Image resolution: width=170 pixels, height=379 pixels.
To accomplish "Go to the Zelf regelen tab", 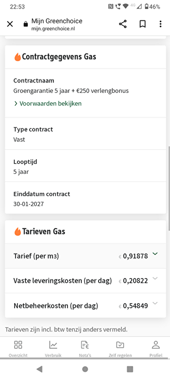I will coord(120,349).
